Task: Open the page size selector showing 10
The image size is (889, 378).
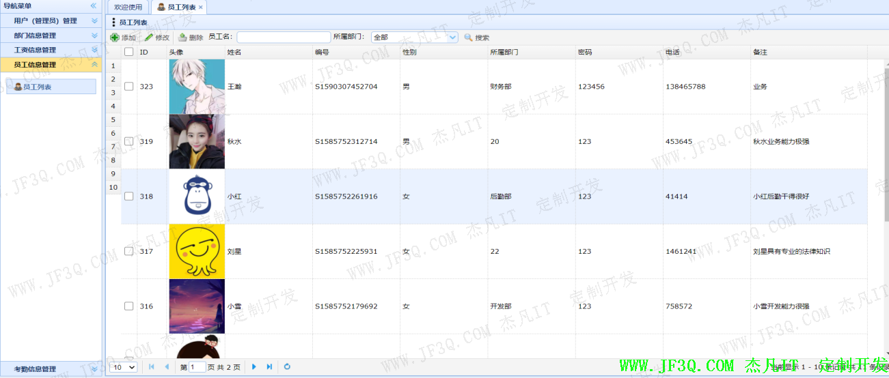Action: 124,367
